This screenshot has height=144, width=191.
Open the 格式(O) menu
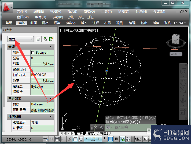[x=89, y=12]
